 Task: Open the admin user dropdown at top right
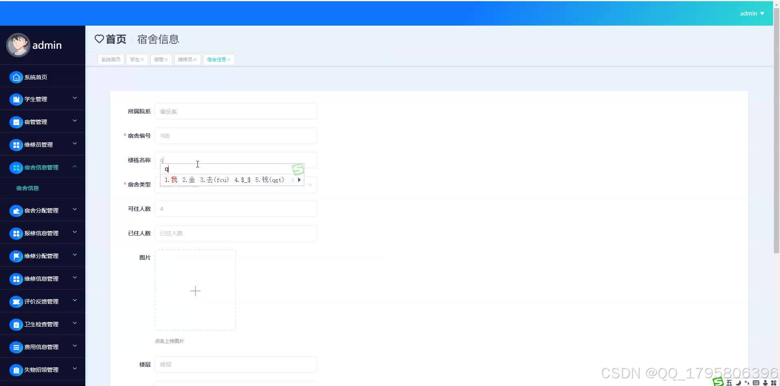(752, 13)
